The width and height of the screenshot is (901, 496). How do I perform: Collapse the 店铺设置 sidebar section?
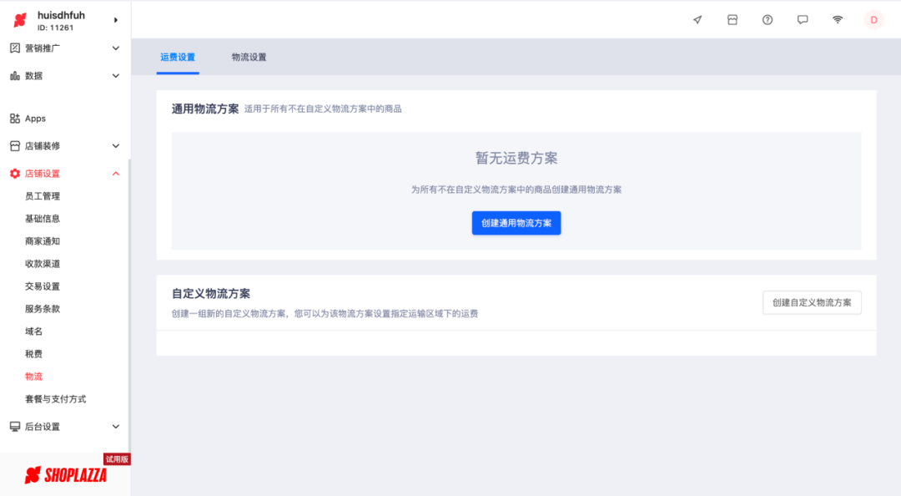pyautogui.click(x=116, y=174)
